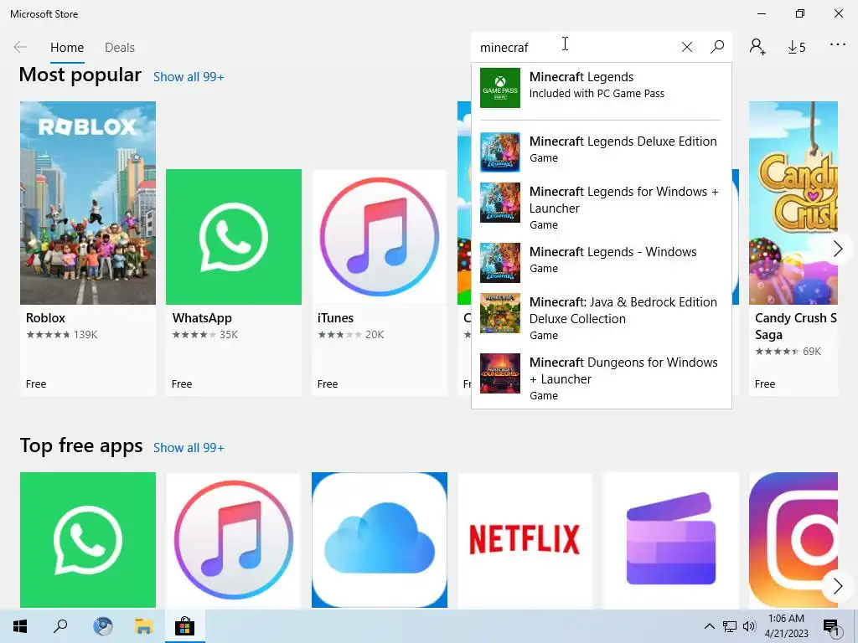Select Minecraft Legends Game Pass suggestion icon
Image resolution: width=858 pixels, height=643 pixels.
(x=500, y=87)
